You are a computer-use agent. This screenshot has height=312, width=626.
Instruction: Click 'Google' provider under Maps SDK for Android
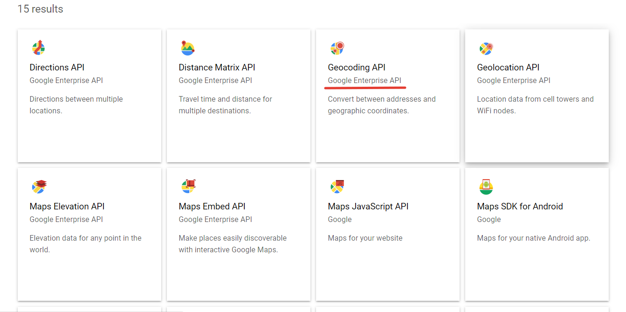[x=489, y=219]
